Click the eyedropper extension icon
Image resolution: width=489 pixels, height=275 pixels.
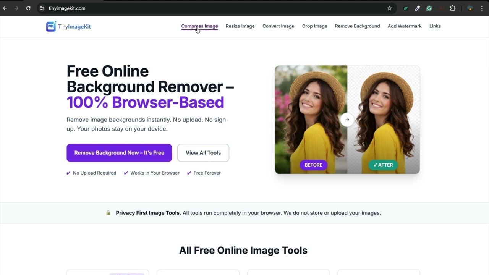tap(417, 8)
